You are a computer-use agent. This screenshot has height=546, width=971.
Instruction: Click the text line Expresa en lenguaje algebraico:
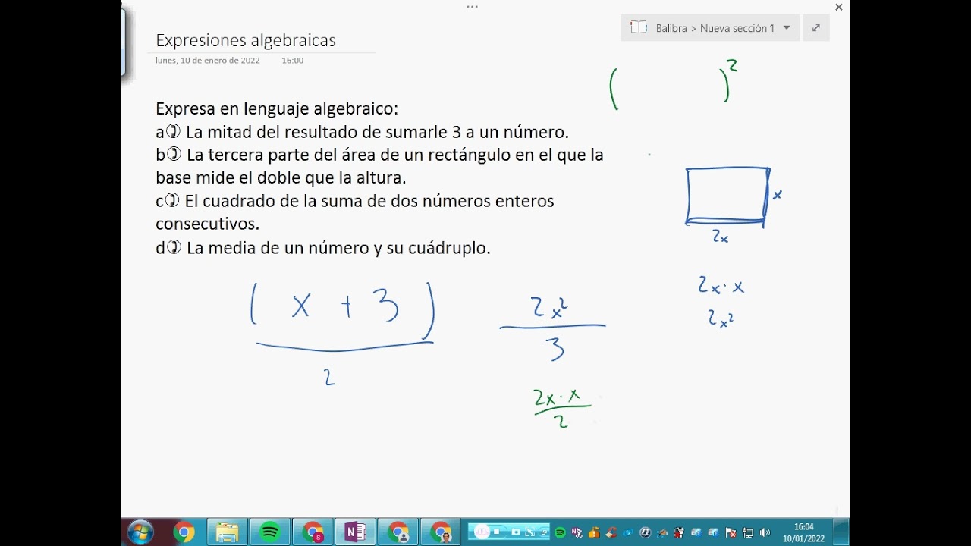tap(277, 108)
